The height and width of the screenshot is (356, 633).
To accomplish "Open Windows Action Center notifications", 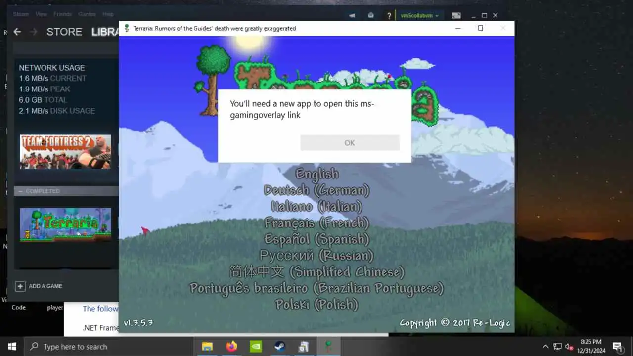I will pyautogui.click(x=617, y=347).
